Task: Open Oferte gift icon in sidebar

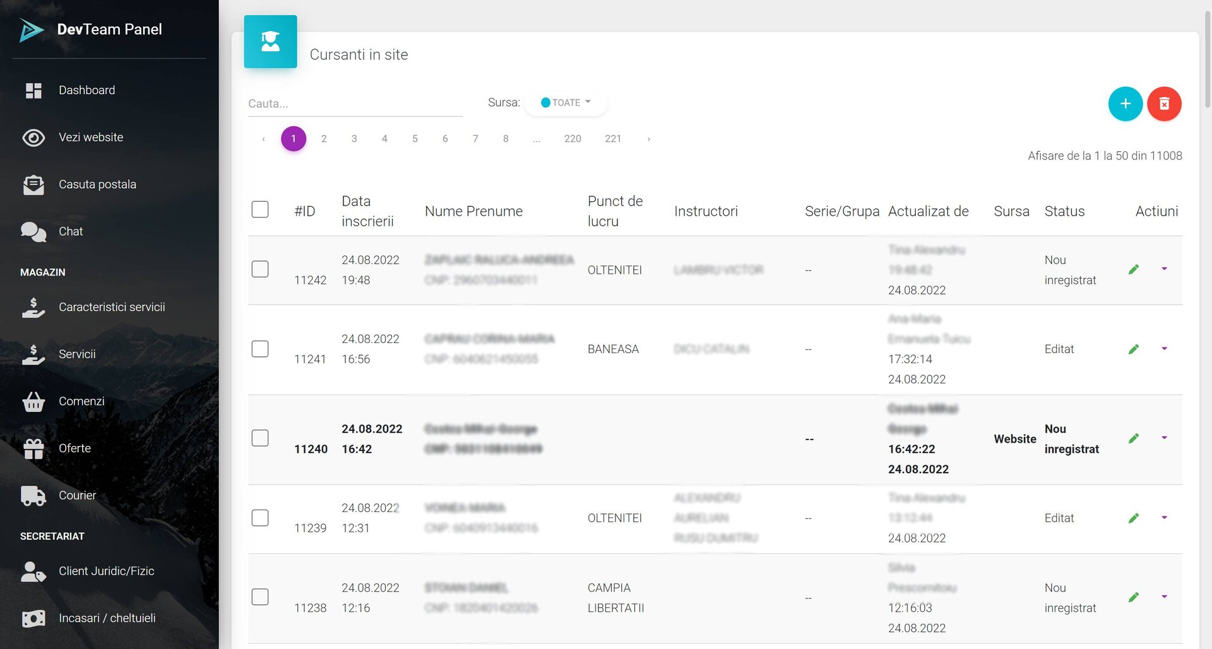Action: (74, 448)
